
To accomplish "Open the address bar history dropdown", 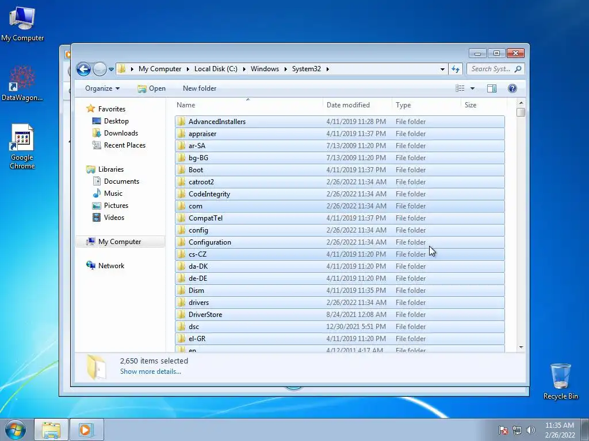I will (442, 69).
